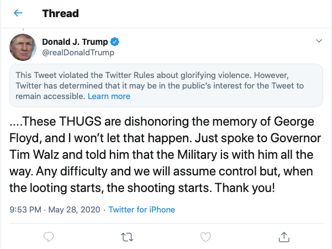Open the Donald J. Trump display name
332x249 pixels.
point(77,42)
